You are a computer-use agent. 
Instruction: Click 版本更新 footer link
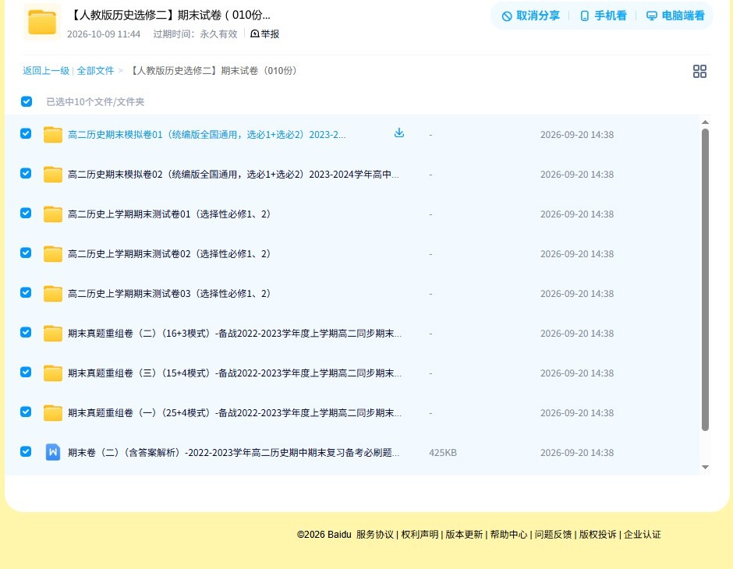464,535
